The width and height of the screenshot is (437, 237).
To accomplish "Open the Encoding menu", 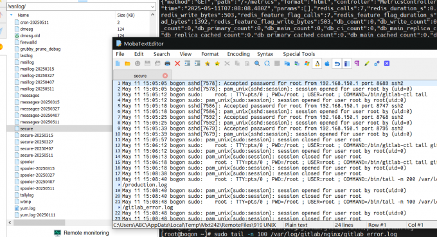I will 238,54.
